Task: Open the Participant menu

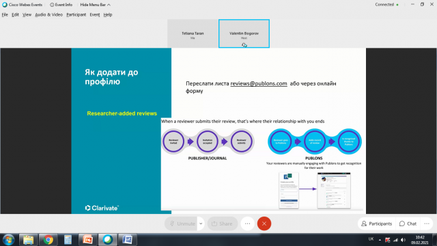Action: point(76,15)
